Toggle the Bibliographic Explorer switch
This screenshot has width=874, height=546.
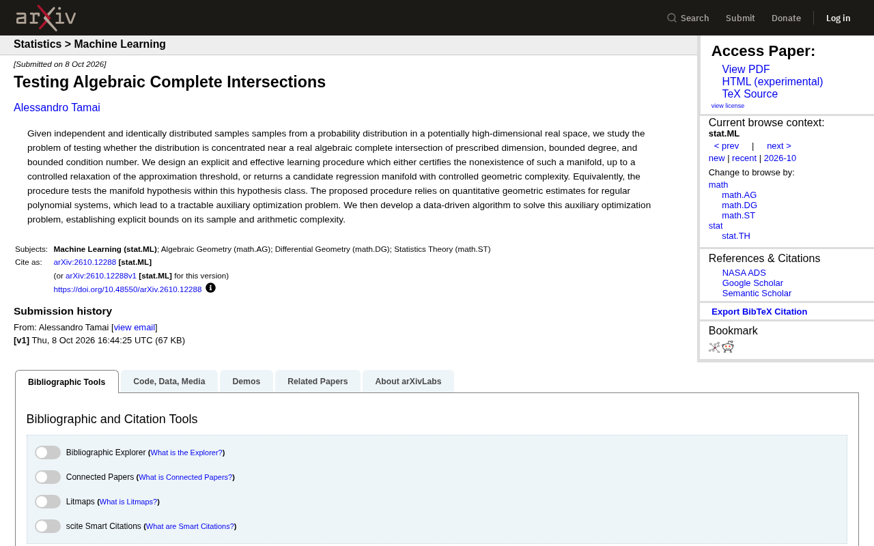coord(48,452)
